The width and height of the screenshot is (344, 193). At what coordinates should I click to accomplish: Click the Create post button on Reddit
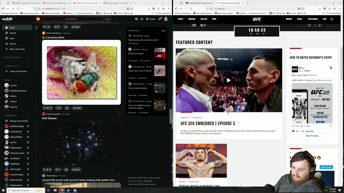(150, 19)
